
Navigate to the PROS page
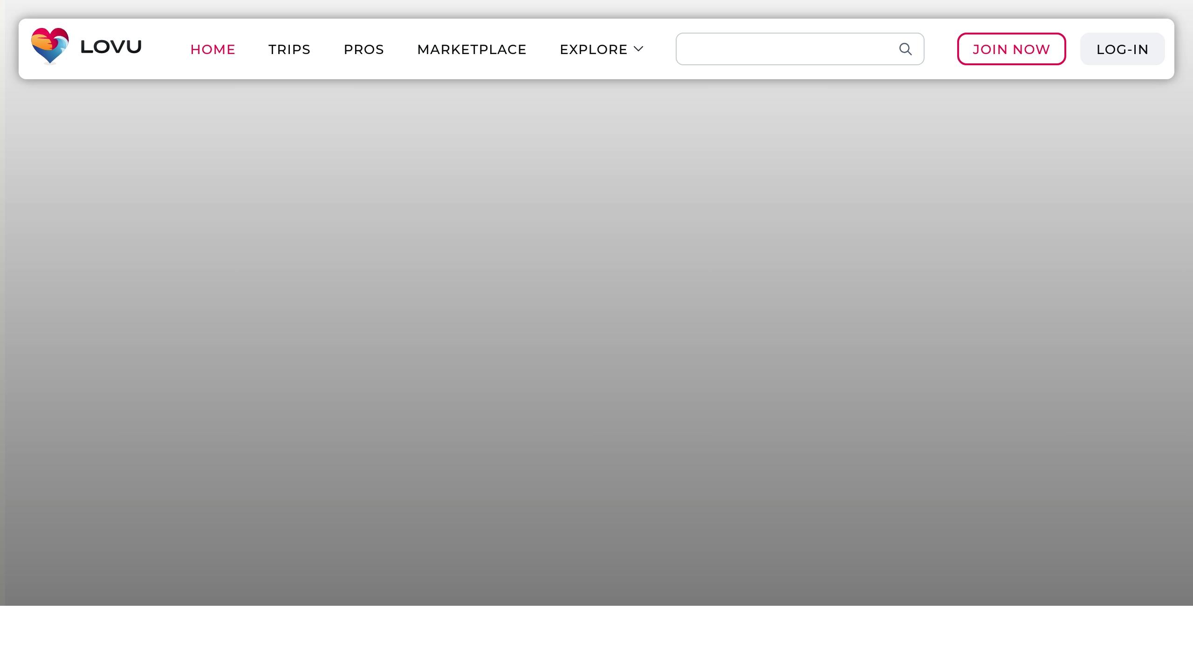[x=363, y=49]
